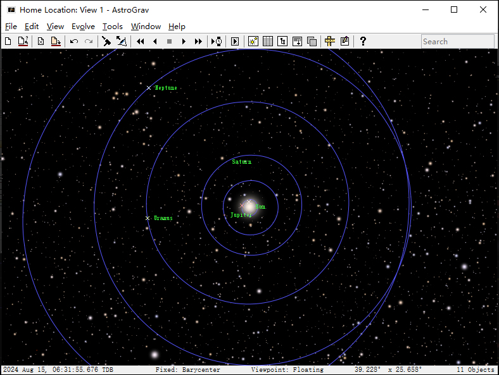499x375 pixels.
Task: Open a new view window icon
Action: click(253, 41)
